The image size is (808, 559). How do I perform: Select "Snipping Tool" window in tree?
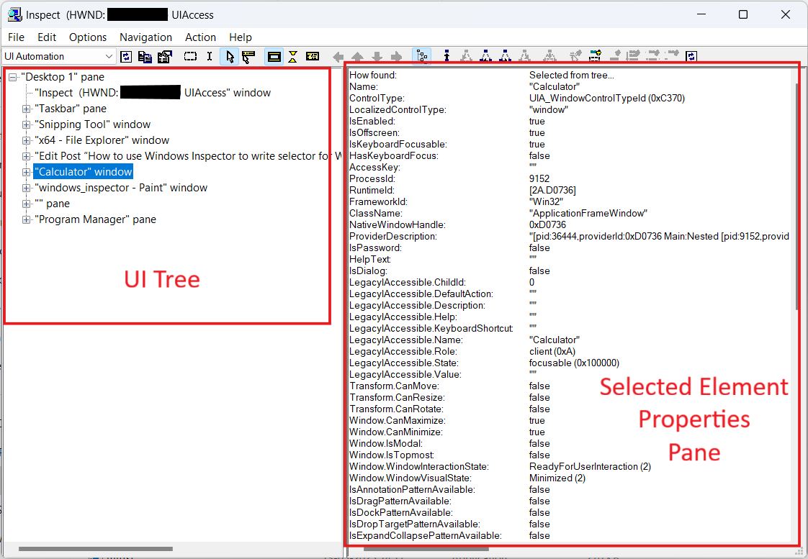[92, 124]
